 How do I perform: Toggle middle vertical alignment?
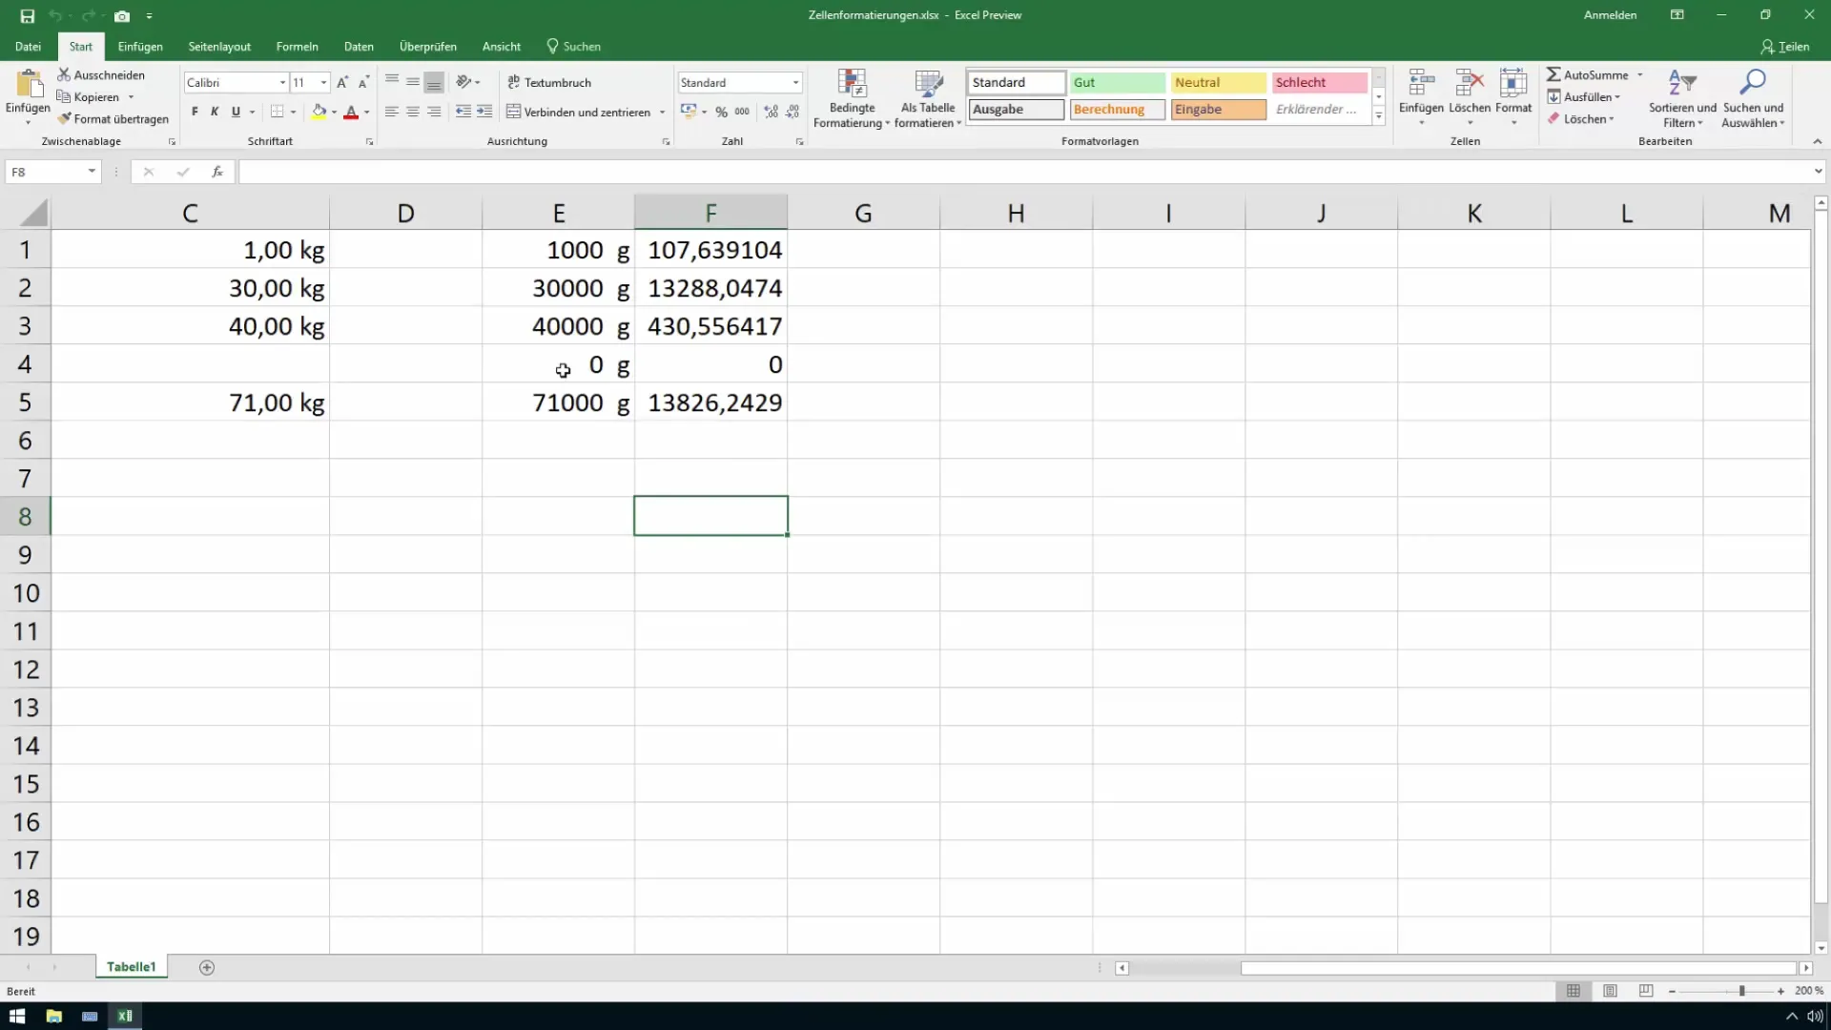point(413,83)
